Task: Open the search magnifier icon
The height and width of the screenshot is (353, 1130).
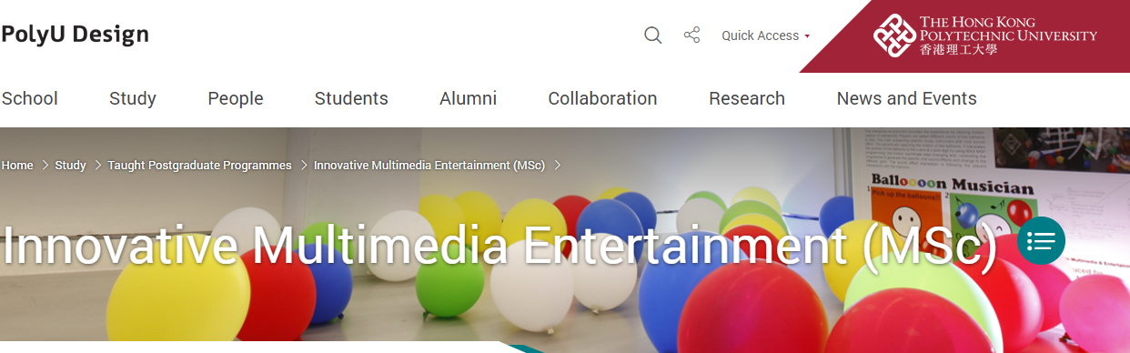Action: 652,35
